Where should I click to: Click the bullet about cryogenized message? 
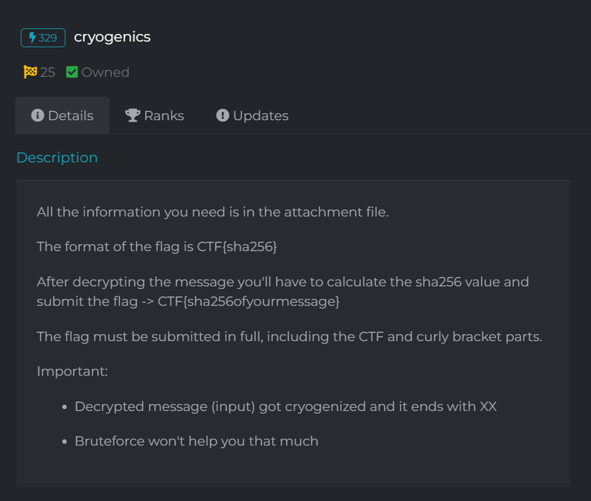click(x=285, y=407)
